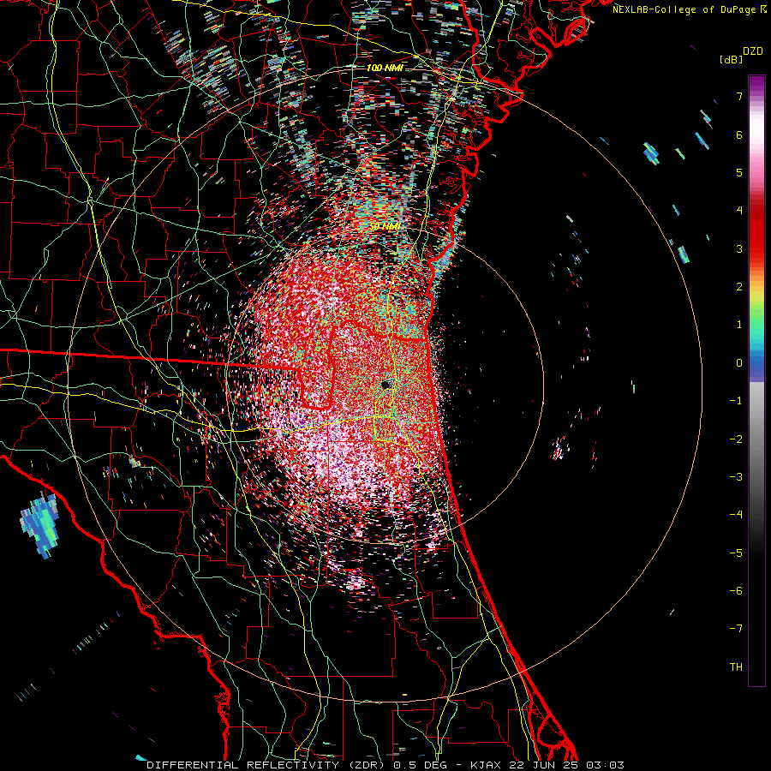
Task: Click the 2 value on the color scale
Action: coord(739,287)
